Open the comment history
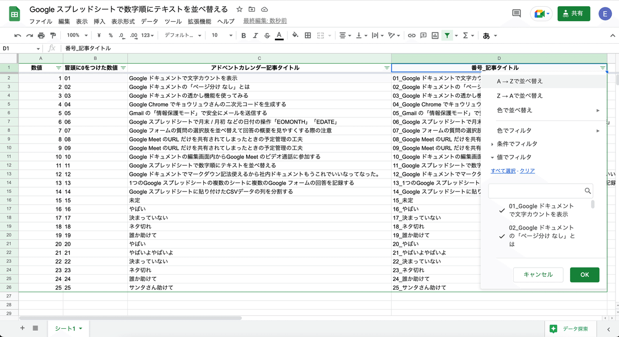The height and width of the screenshot is (337, 619). (x=516, y=14)
